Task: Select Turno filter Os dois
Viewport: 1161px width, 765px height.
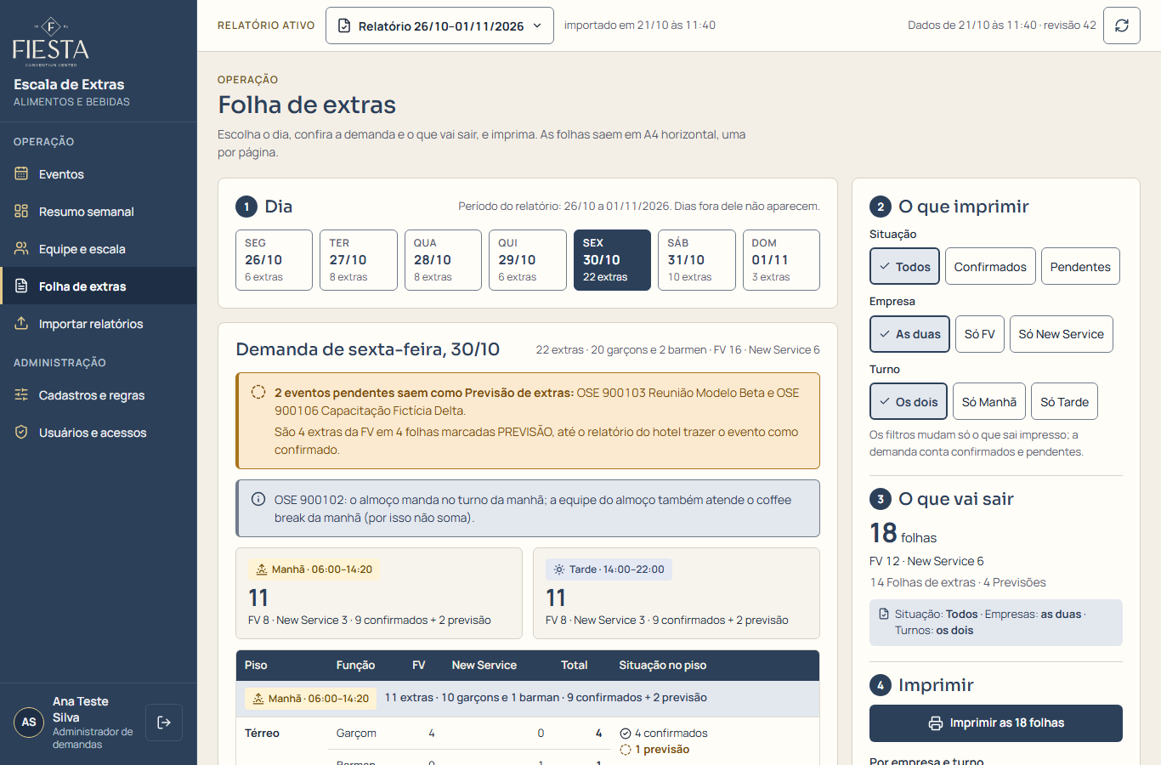Action: 909,401
